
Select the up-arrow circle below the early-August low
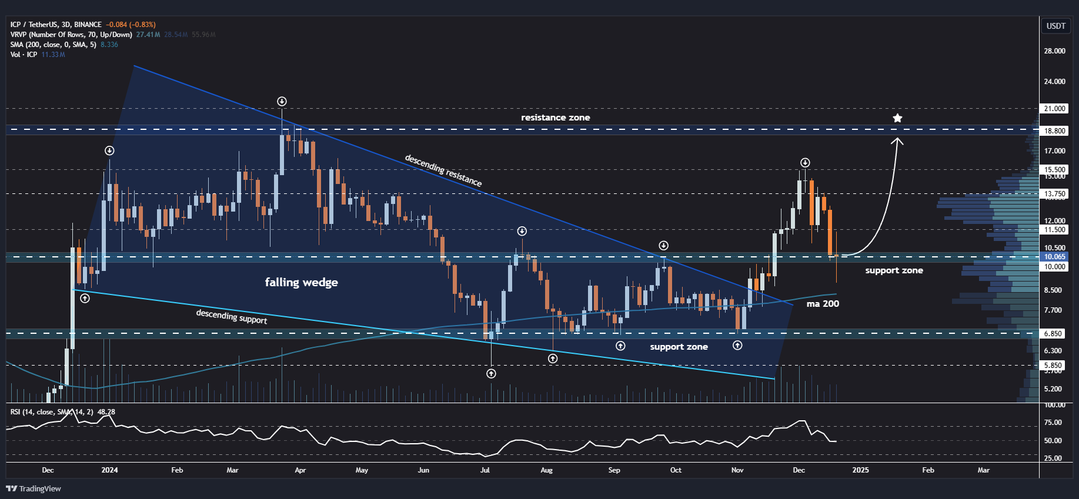click(x=553, y=359)
